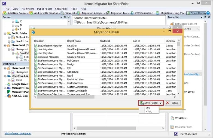The image size is (213, 138).
Task: Click the SiteCollection Migration row icon
Action: point(36,46)
